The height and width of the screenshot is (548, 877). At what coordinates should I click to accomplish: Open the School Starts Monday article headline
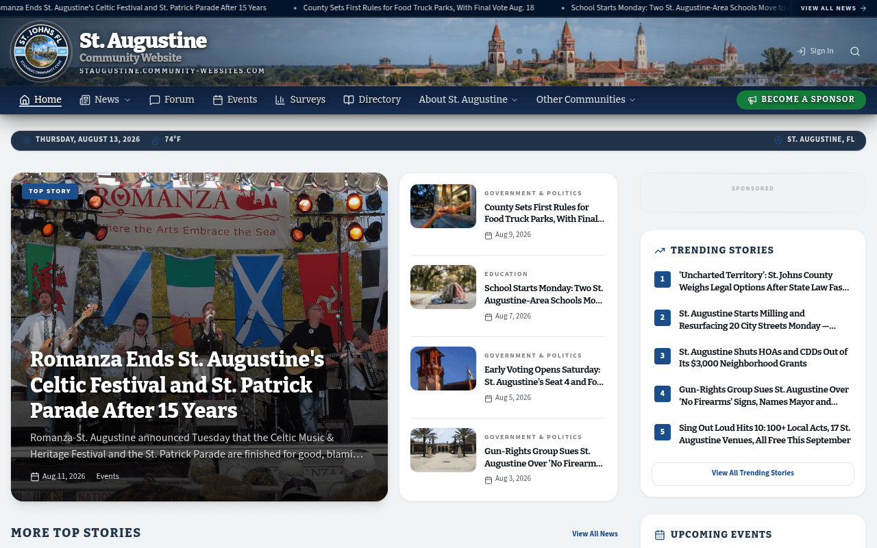[545, 295]
